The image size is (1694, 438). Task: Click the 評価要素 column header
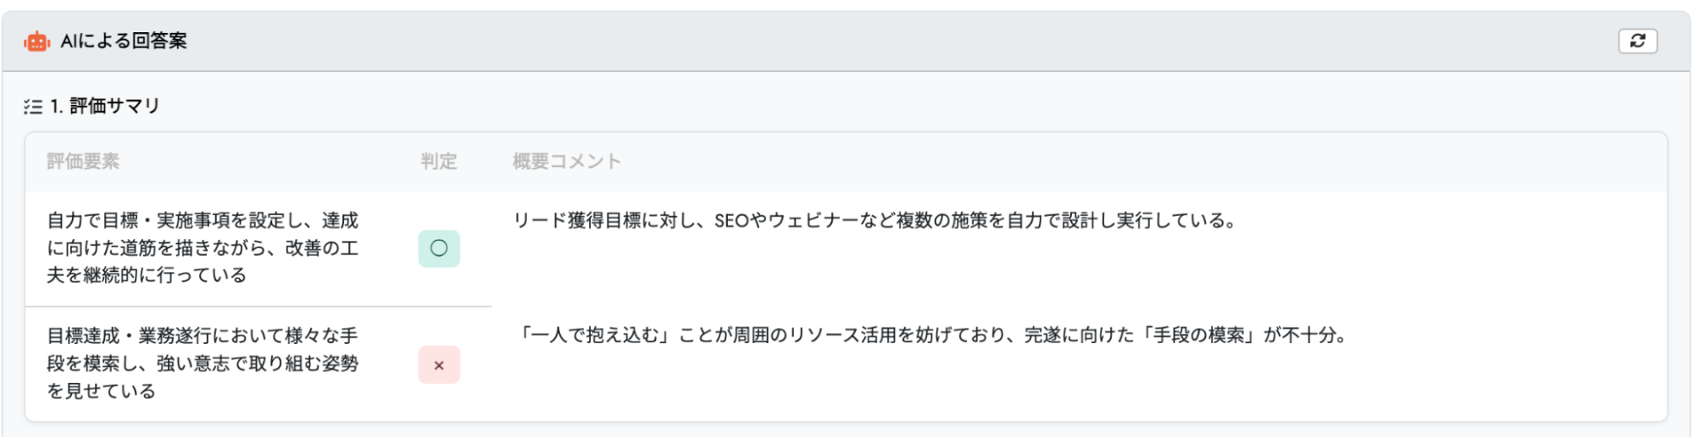83,161
